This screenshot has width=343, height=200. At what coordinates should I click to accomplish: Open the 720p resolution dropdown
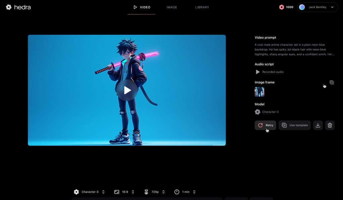click(155, 192)
